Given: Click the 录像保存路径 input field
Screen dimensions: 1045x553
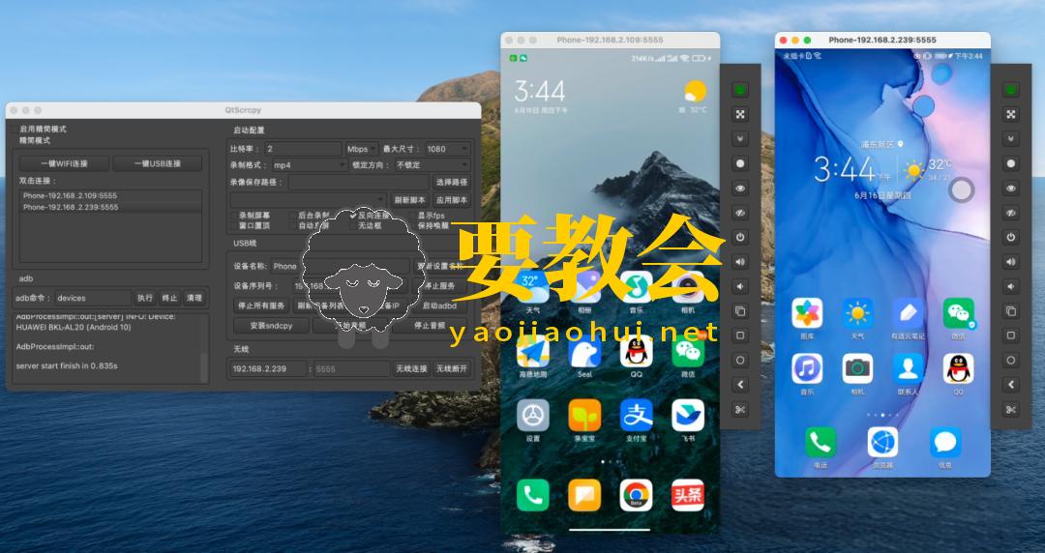Looking at the screenshot, I should pyautogui.click(x=359, y=182).
